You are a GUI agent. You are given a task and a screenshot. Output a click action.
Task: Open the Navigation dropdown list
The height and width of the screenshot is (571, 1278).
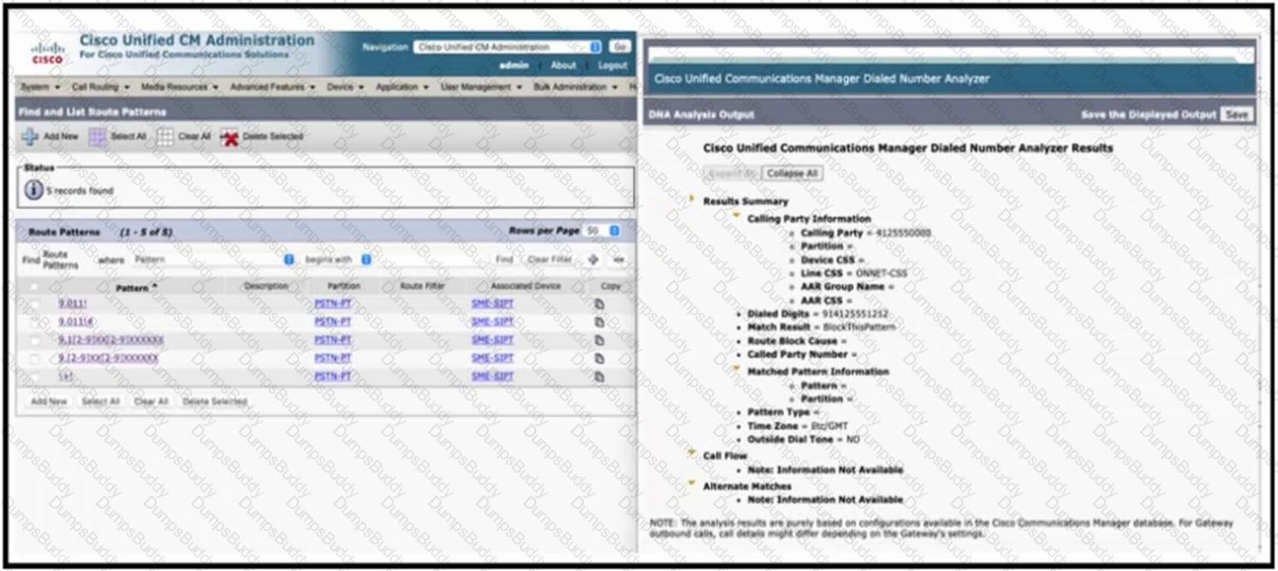coord(507,47)
